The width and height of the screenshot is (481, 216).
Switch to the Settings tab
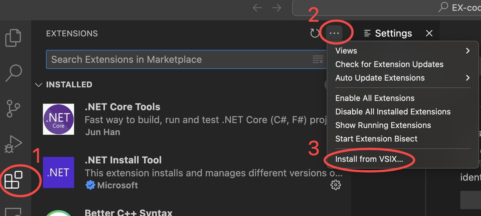click(393, 33)
